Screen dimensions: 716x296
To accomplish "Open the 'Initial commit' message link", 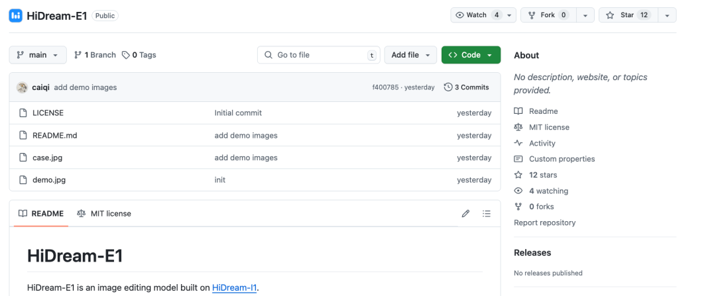I will pyautogui.click(x=238, y=113).
